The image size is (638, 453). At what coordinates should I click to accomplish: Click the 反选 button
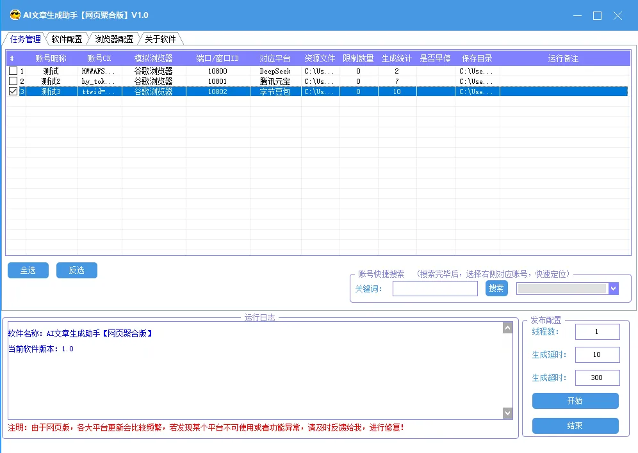76,270
